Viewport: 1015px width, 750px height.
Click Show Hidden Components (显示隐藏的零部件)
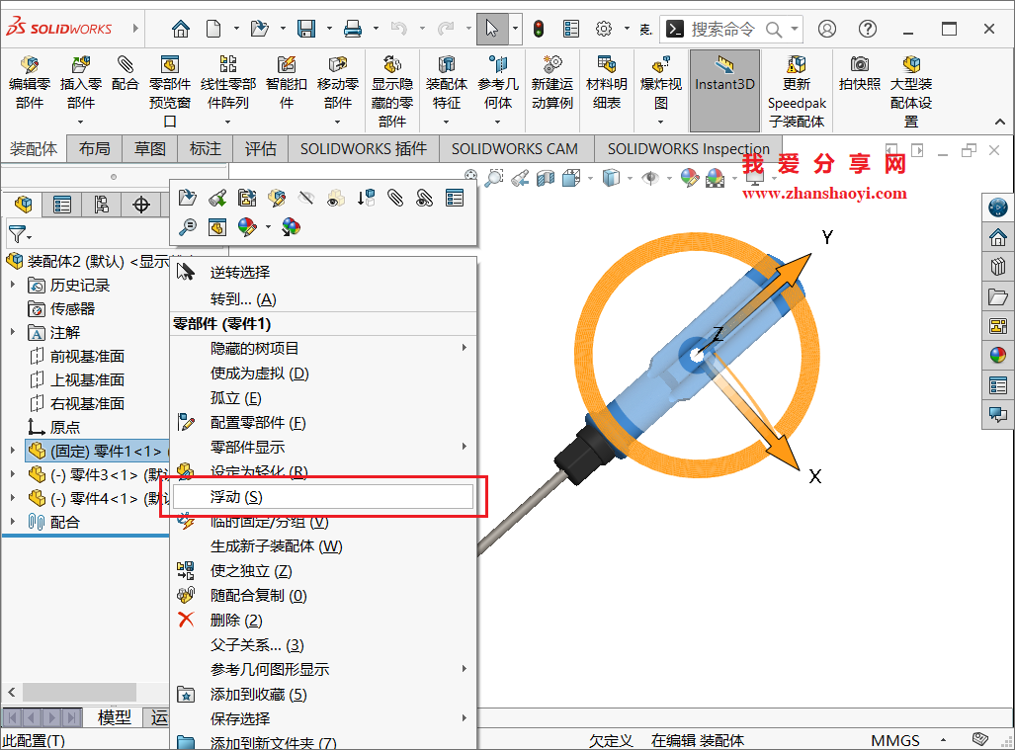click(392, 64)
